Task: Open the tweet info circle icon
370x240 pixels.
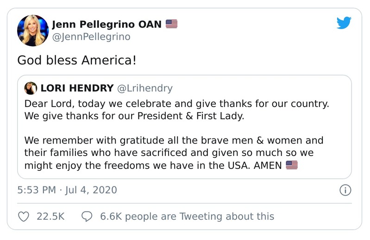Action: (345, 190)
